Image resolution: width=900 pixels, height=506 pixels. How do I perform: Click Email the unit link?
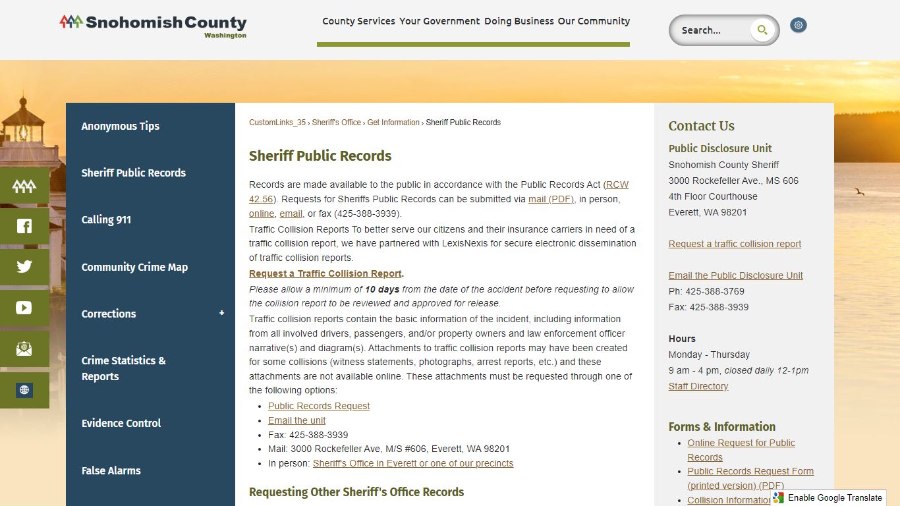point(296,420)
